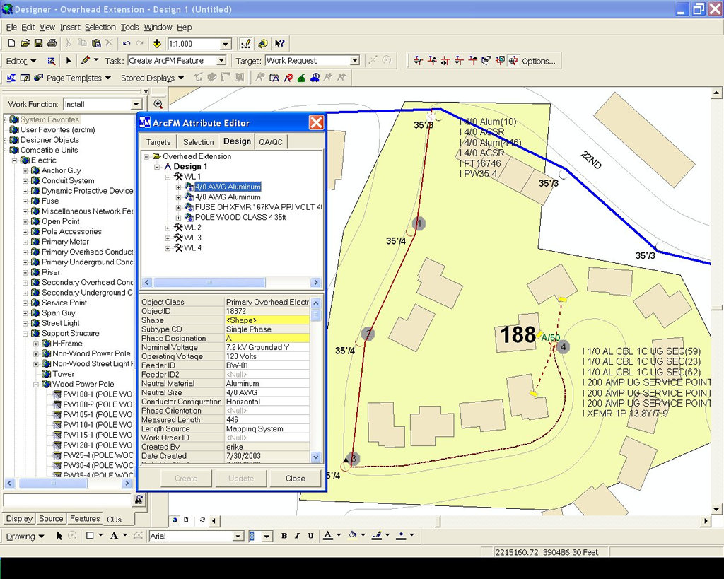Open the Task dropdown list
This screenshot has width=724, height=579.
[221, 61]
